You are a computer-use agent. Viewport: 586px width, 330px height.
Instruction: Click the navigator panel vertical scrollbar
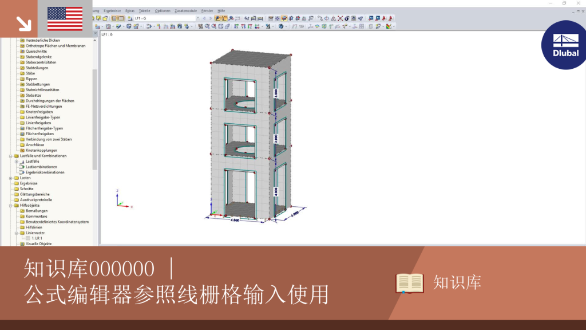click(x=95, y=120)
